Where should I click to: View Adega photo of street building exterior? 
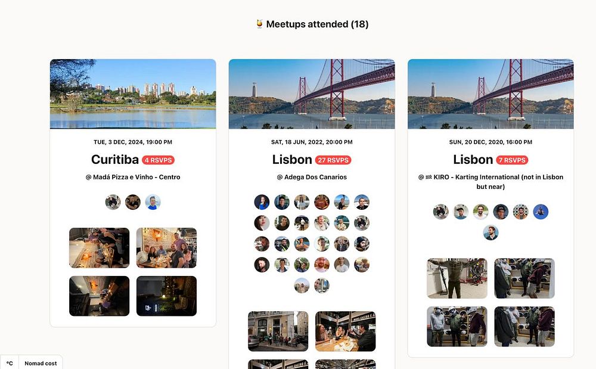pyautogui.click(x=278, y=331)
